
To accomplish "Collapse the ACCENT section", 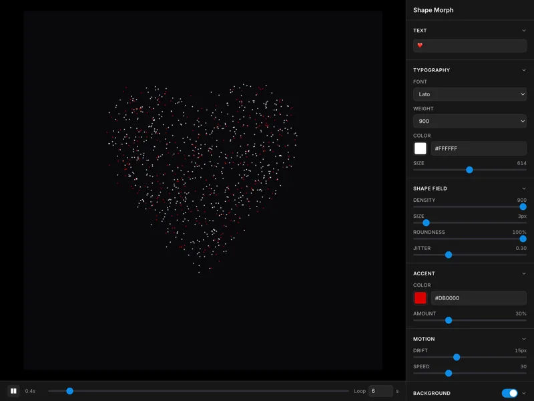I will point(524,273).
